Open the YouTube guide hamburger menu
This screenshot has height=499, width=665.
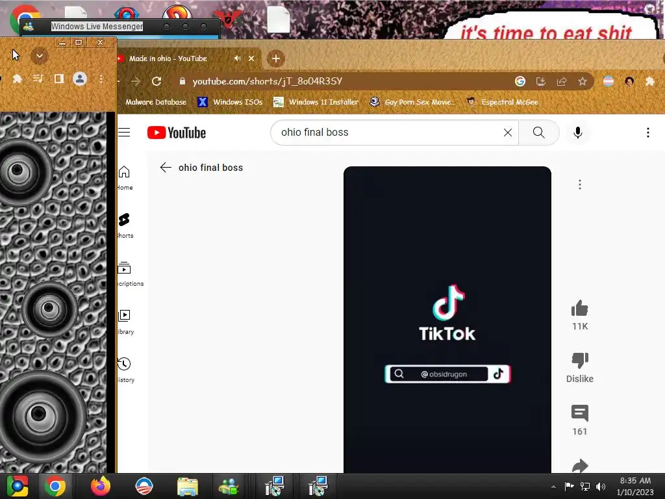pyautogui.click(x=124, y=133)
